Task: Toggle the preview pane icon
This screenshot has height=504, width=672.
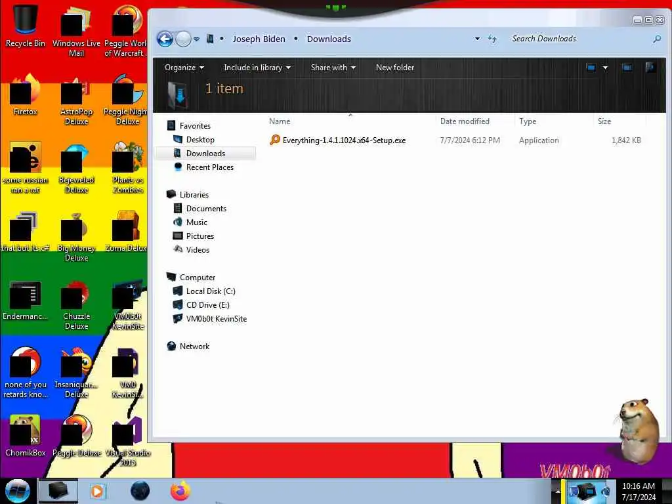Action: tap(627, 68)
